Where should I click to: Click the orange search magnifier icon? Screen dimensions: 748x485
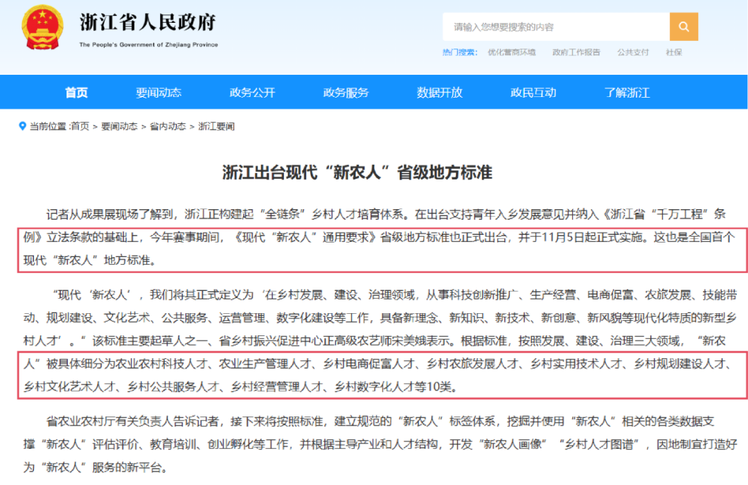pos(684,26)
